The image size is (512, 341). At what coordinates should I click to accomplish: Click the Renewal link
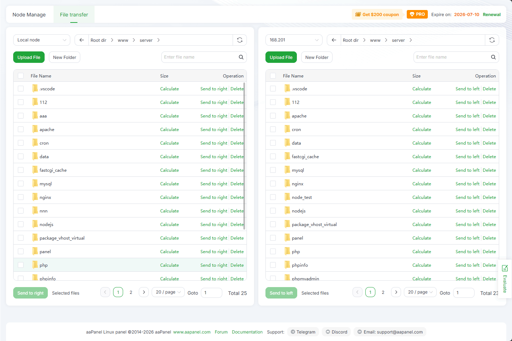click(x=492, y=15)
